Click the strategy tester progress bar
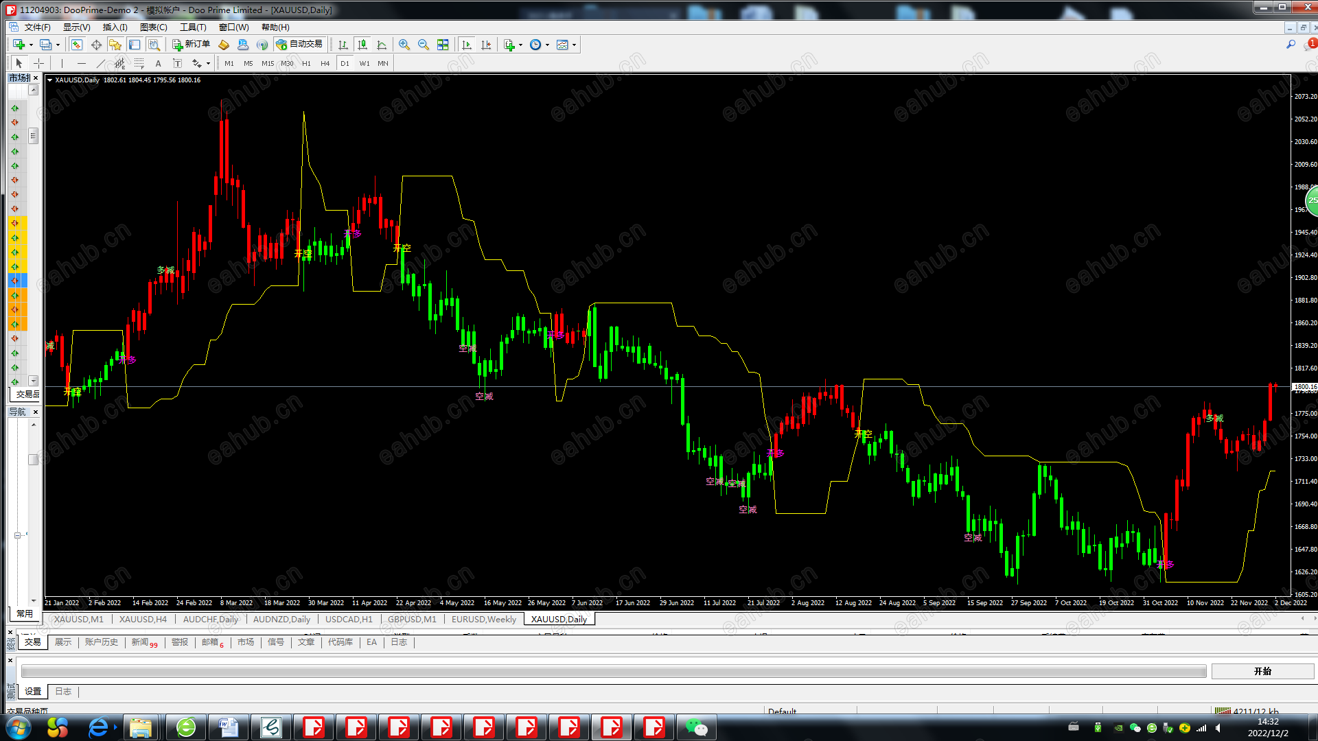This screenshot has height=741, width=1318. pyautogui.click(x=613, y=671)
